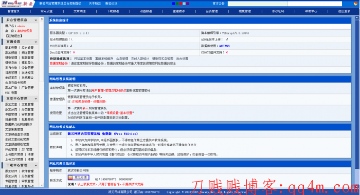This screenshot has width=360, height=195.
Task: Open 管理首页 in the top navigation
Action: [13, 11]
